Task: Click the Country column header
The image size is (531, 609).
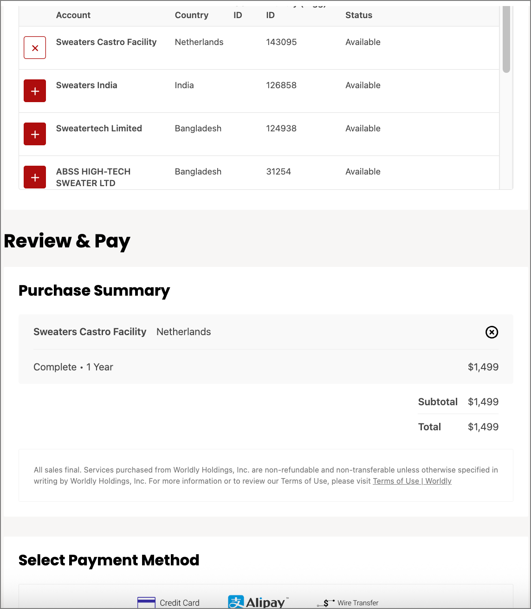Action: pyautogui.click(x=191, y=15)
